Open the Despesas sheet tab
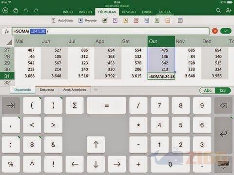234x175 pixels. tap(47, 89)
